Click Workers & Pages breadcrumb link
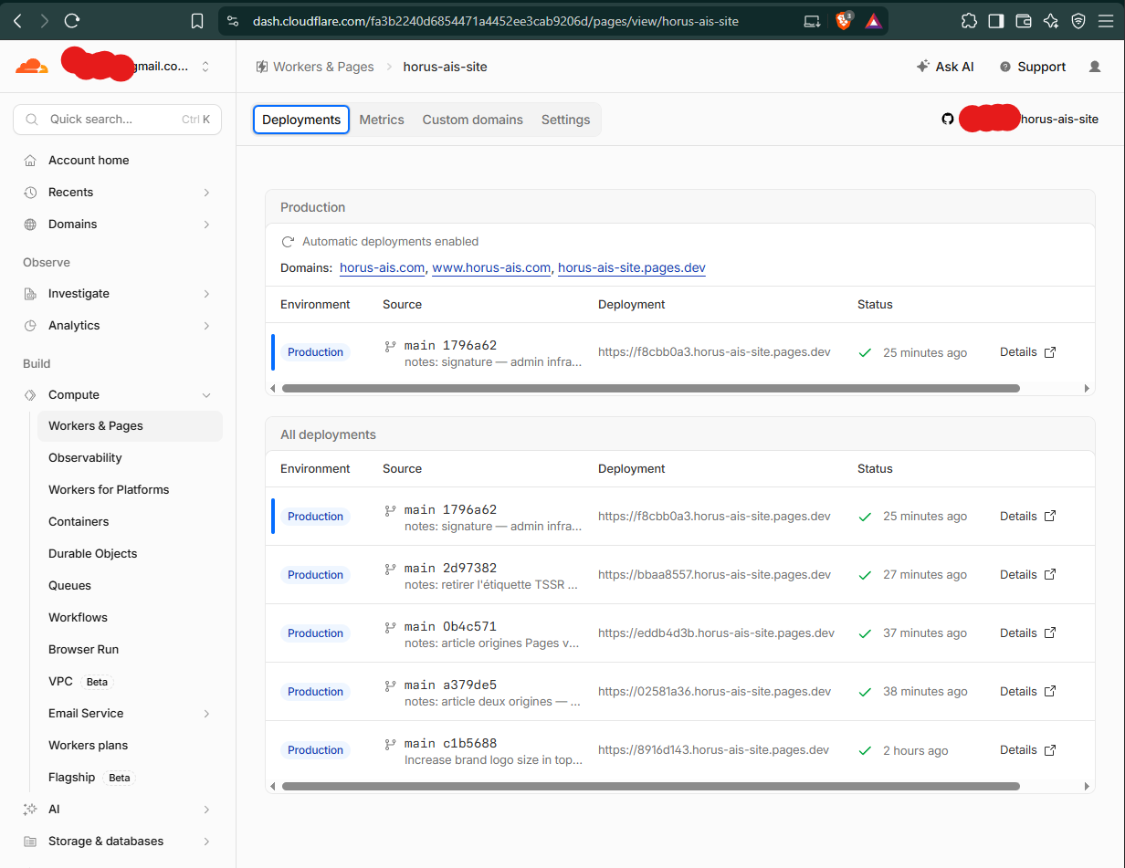 click(315, 67)
